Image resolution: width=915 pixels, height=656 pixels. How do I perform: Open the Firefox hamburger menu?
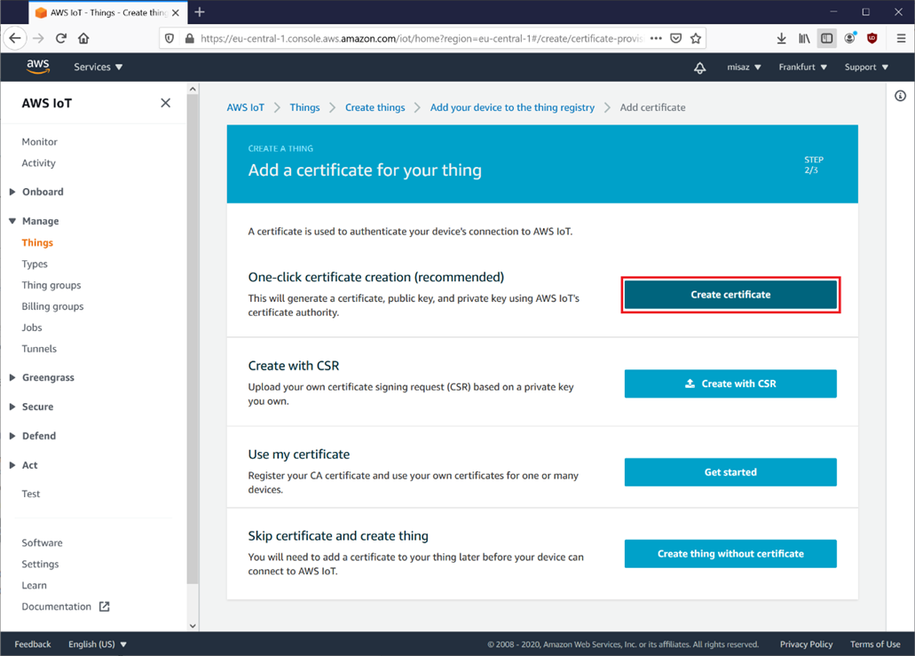click(900, 38)
